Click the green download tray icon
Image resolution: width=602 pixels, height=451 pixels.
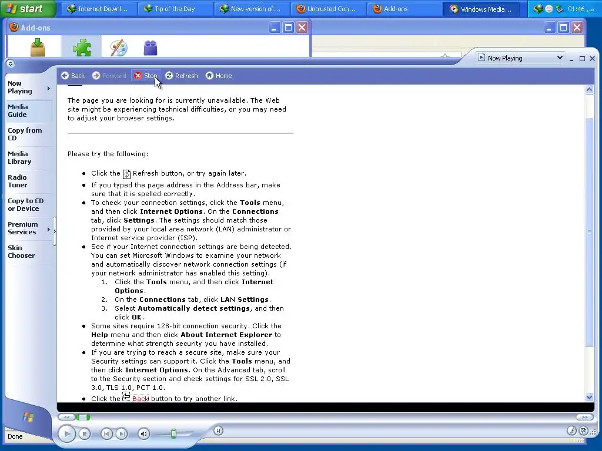coord(560,9)
